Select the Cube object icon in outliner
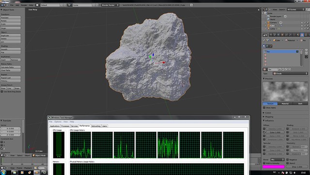This screenshot has height=175, width=310. [x=268, y=26]
